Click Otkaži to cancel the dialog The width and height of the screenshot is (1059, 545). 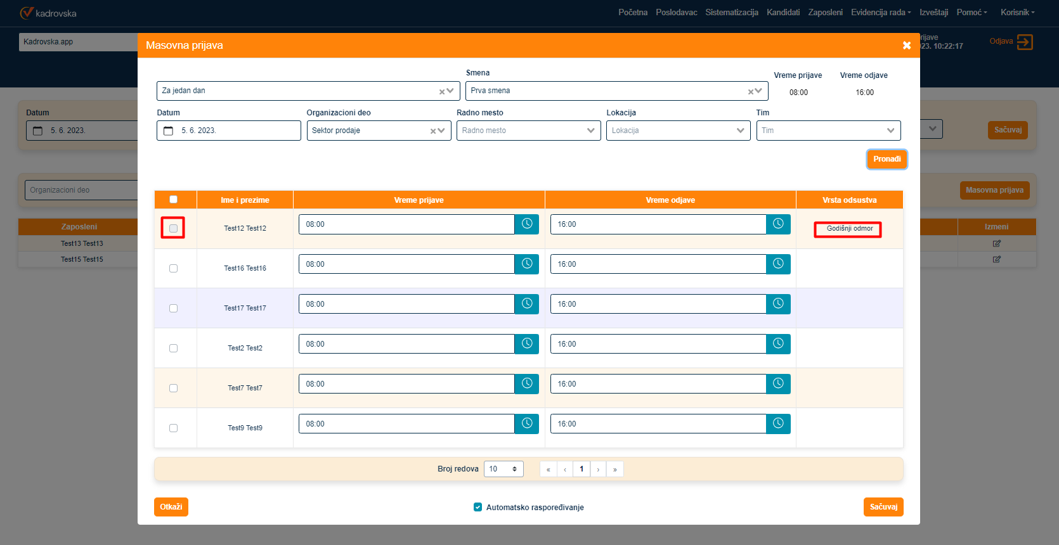[x=171, y=507]
